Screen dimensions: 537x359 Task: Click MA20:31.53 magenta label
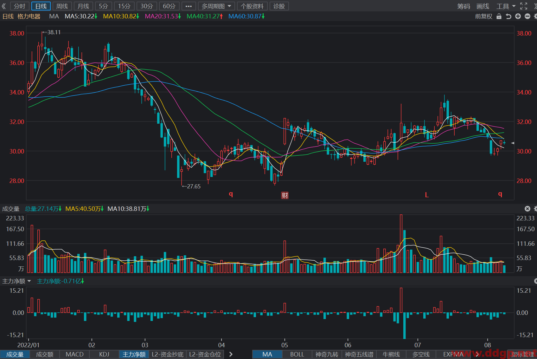point(163,16)
